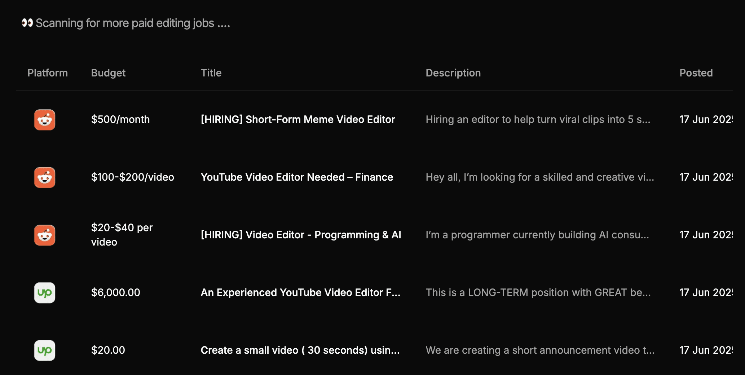Click description 'I'm a programmer currently building AI'
Image resolution: width=745 pixels, height=375 pixels.
537,235
